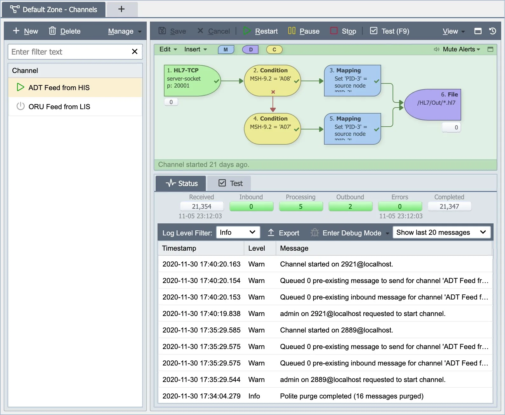The height and width of the screenshot is (415, 505).
Task: Restart the channel
Action: 260,31
